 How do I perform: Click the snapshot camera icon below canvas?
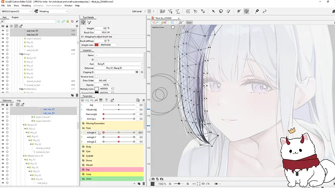click(x=153, y=179)
